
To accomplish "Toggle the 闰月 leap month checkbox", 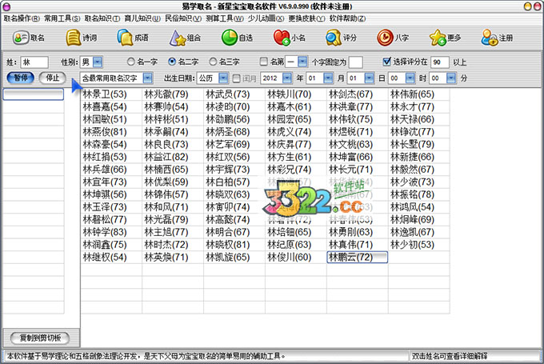I will [236, 78].
